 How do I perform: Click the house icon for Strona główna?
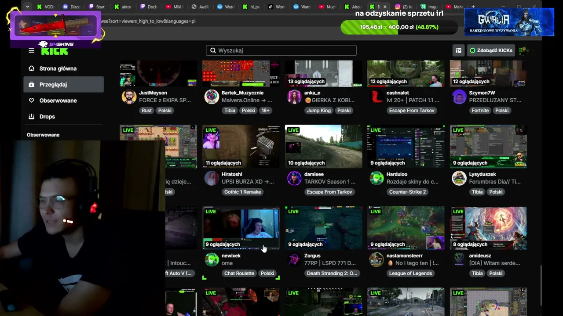pos(31,68)
